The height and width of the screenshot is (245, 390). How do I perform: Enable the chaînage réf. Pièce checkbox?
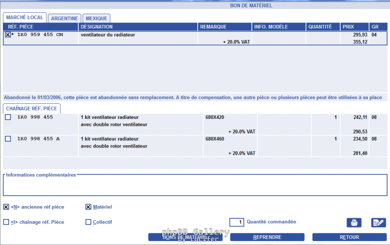coord(6,222)
